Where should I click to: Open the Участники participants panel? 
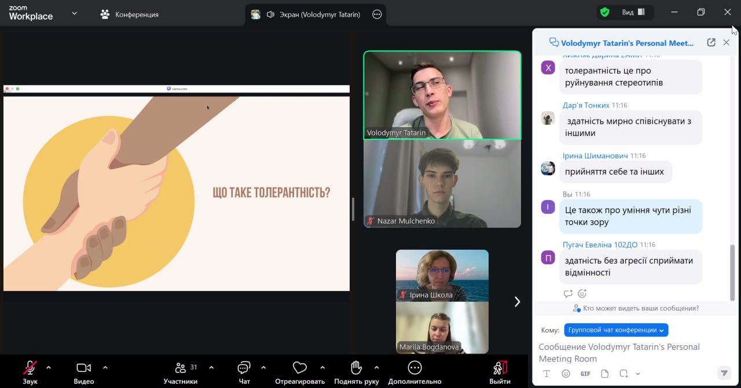tap(180, 371)
